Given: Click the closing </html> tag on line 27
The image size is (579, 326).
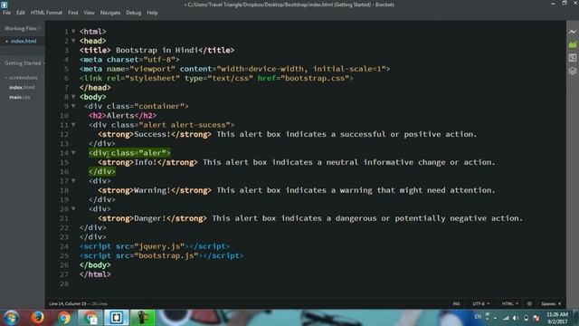Looking at the screenshot, I should point(95,274).
